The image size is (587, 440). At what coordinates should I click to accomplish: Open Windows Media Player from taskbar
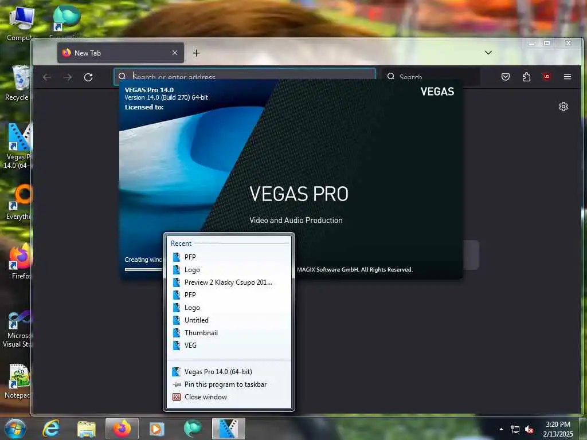coord(157,429)
